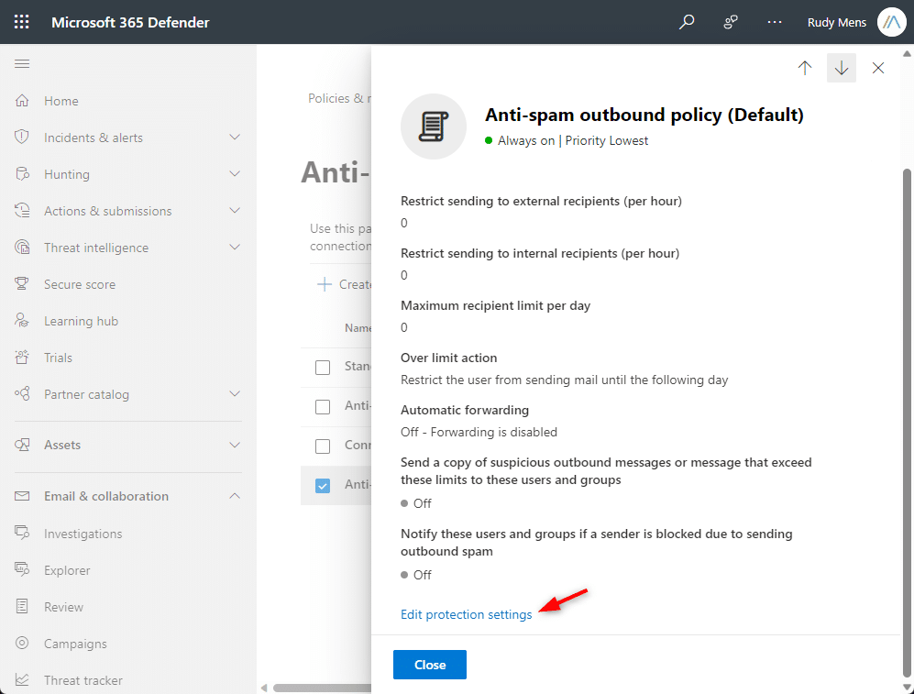This screenshot has height=694, width=914.
Task: Click the Hunting icon in sidebar
Action: 22,173
